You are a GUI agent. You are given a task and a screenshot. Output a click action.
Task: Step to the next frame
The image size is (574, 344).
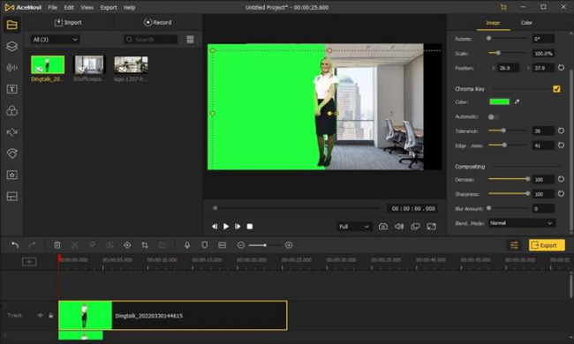[238, 227]
